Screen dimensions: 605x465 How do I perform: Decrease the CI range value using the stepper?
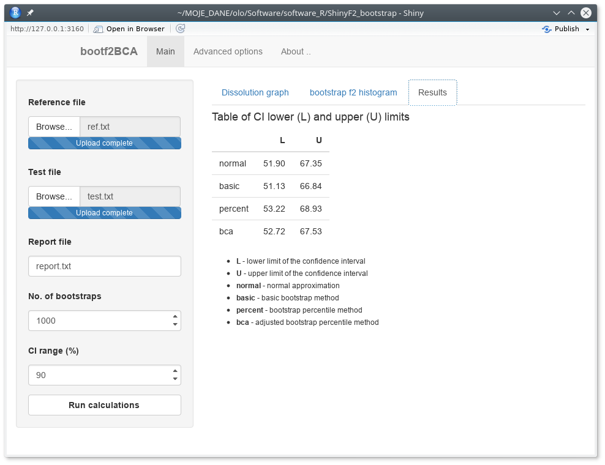coord(176,378)
